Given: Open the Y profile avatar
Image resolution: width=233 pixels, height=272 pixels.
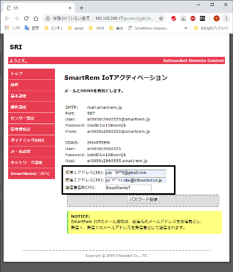Looking at the screenshot, I should coord(216,18).
